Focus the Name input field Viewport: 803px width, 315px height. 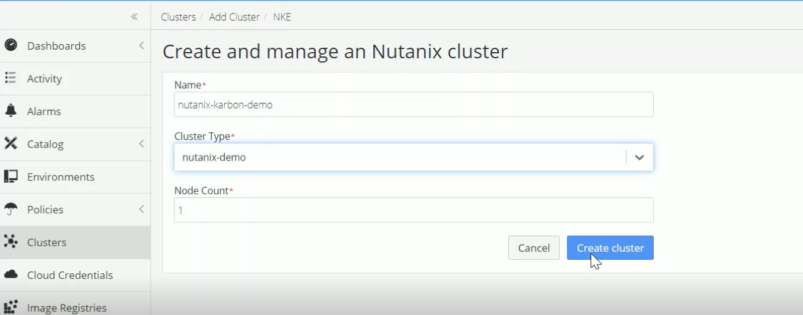pos(414,104)
